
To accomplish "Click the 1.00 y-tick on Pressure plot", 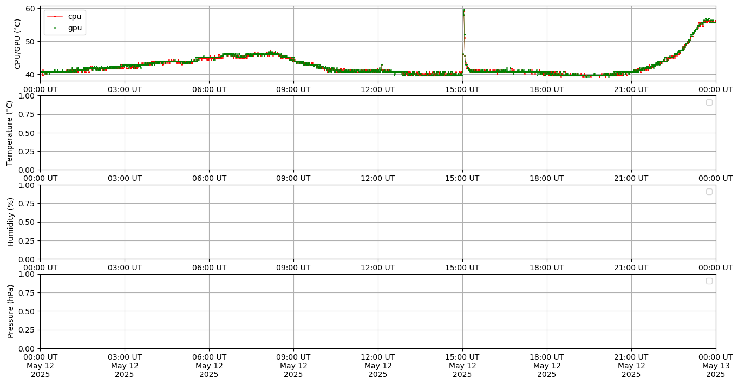I will (x=27, y=275).
